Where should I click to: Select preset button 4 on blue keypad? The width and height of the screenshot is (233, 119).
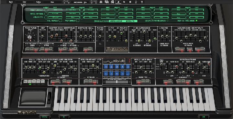click(x=122, y=66)
